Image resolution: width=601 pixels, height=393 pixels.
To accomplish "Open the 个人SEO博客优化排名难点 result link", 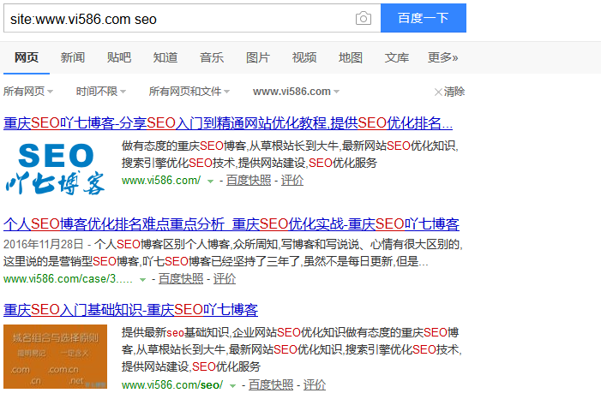I will click(231, 224).
